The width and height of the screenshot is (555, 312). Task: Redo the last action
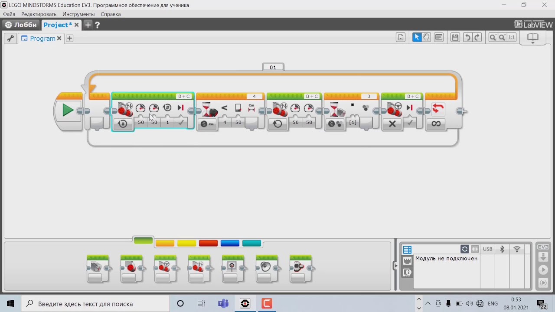pyautogui.click(x=477, y=37)
